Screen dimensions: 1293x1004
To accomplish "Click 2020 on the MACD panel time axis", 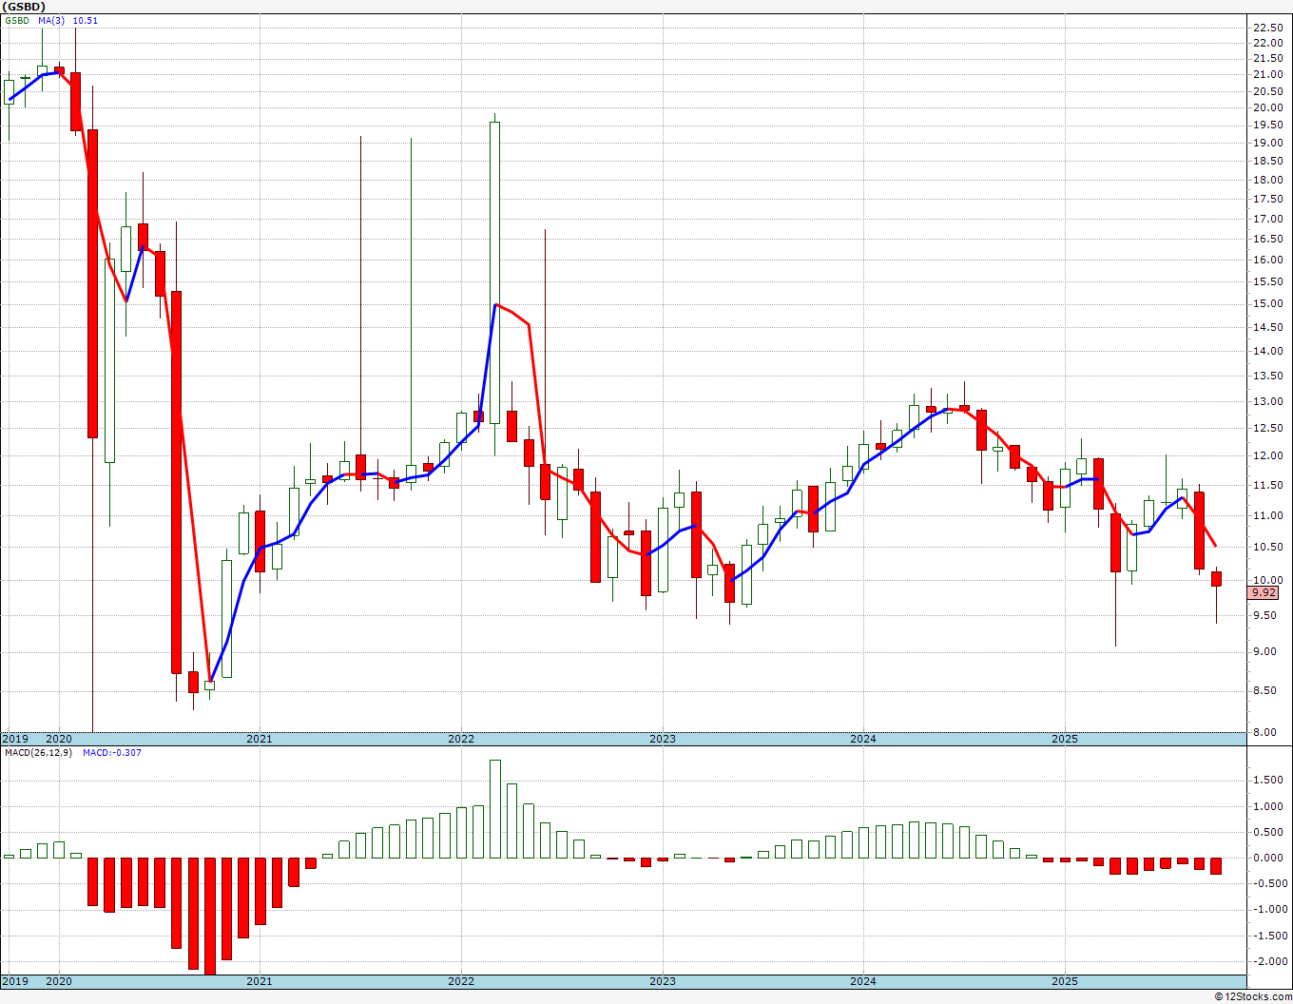I will [59, 981].
